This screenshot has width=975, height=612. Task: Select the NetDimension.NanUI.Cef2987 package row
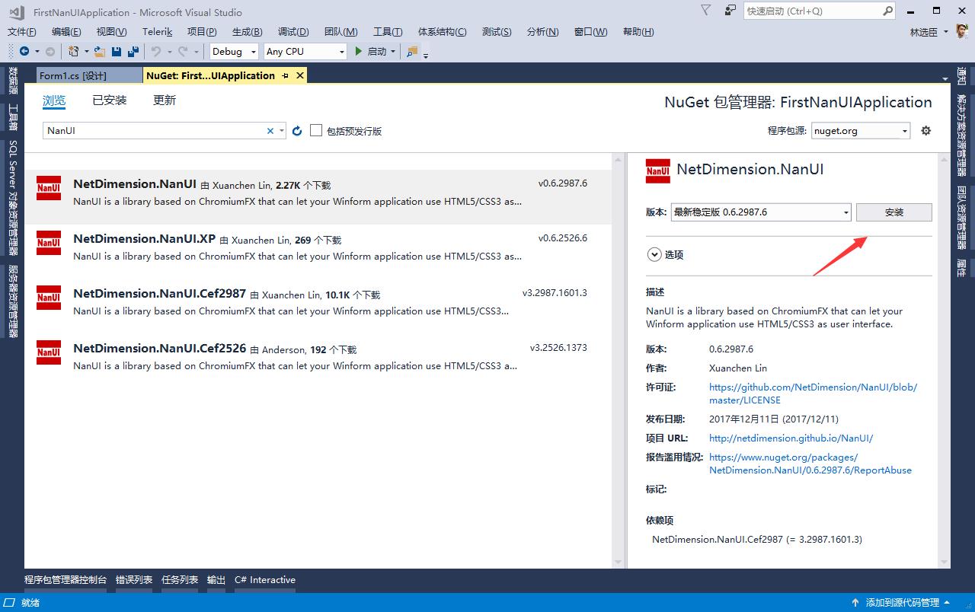pos(318,306)
